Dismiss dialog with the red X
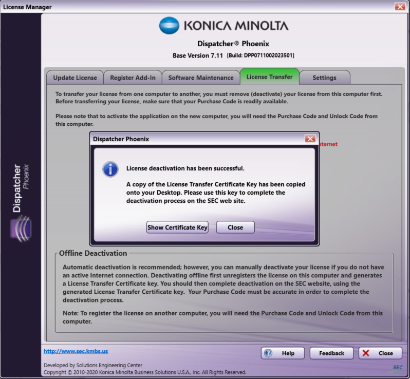The width and height of the screenshot is (410, 379). (x=310, y=139)
